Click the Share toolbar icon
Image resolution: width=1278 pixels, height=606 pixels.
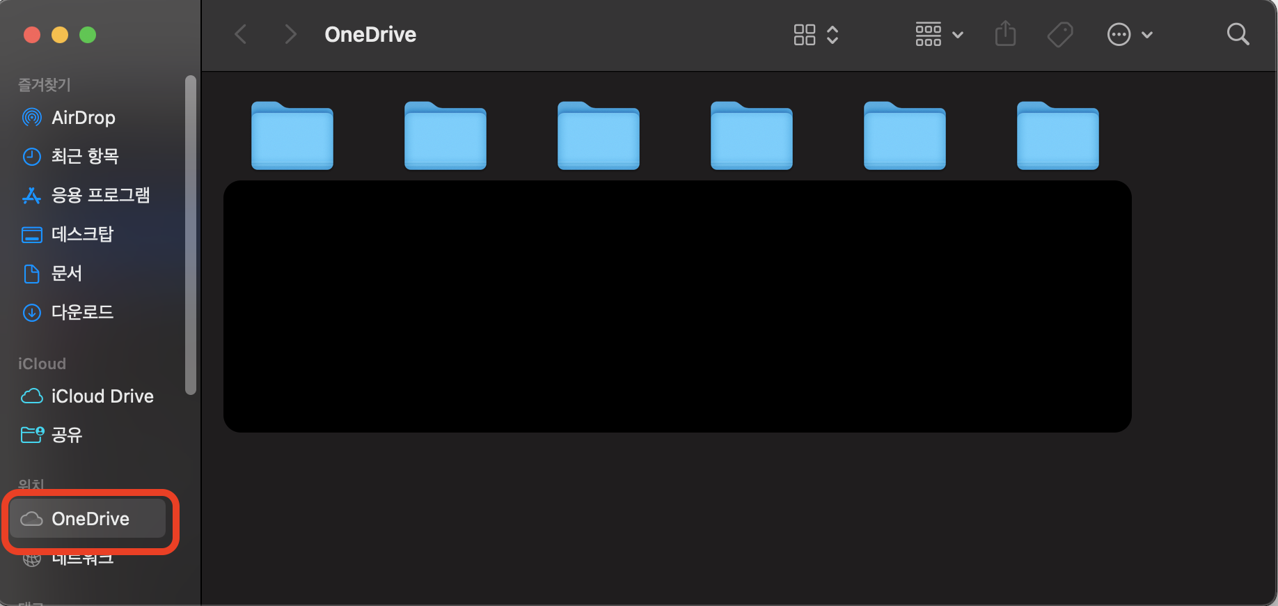click(1005, 34)
